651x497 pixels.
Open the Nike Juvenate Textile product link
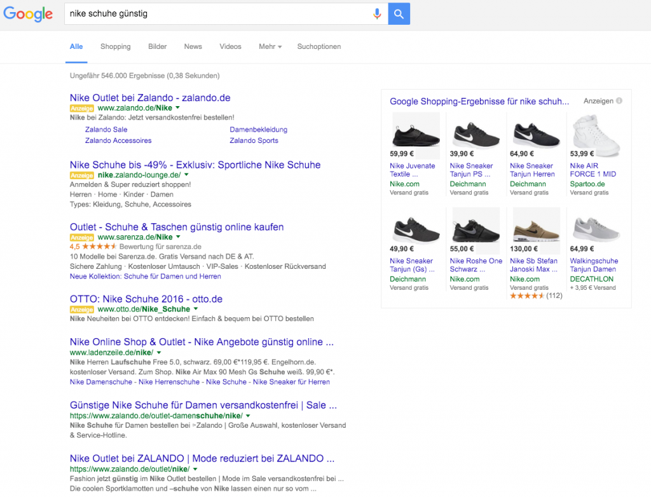click(x=412, y=170)
